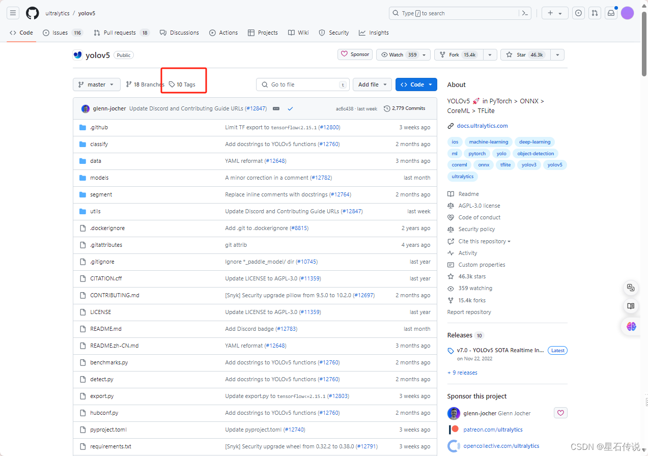
Task: Open the pull requests icon in header
Action: click(595, 13)
